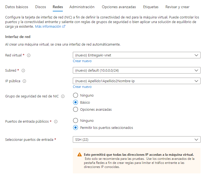Click info icon for Grupo de seguridad de red
Viewport: 216px width, 175px height.
[x=63, y=96]
